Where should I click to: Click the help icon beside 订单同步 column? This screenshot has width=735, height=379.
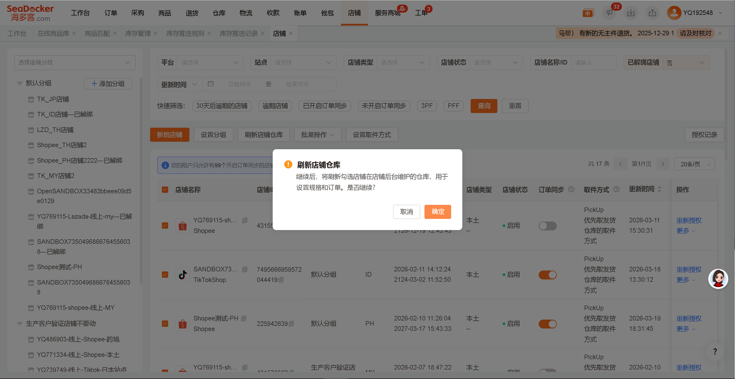coord(571,189)
